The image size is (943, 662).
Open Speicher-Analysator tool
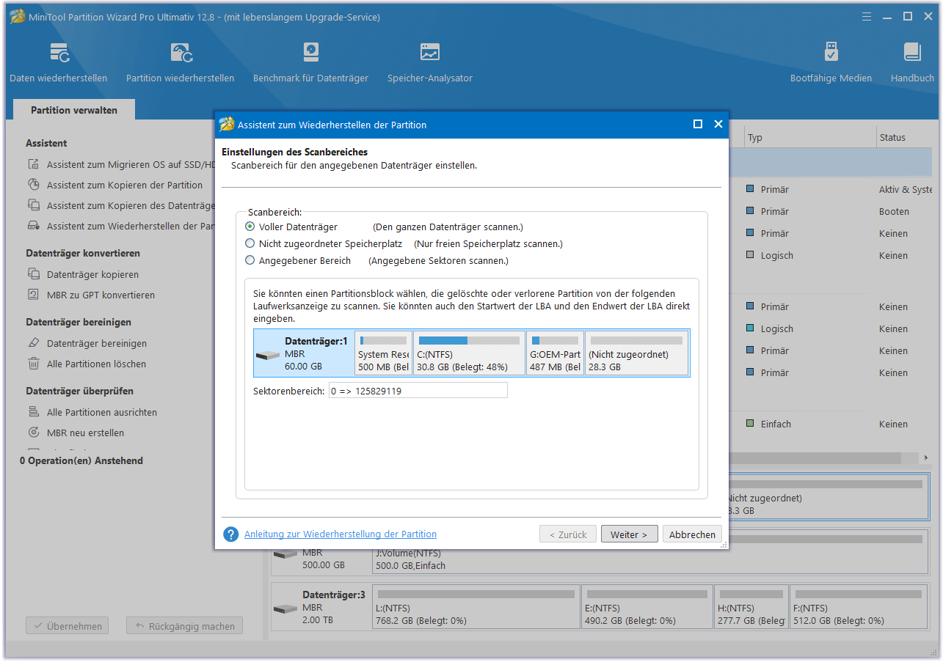[x=429, y=62]
